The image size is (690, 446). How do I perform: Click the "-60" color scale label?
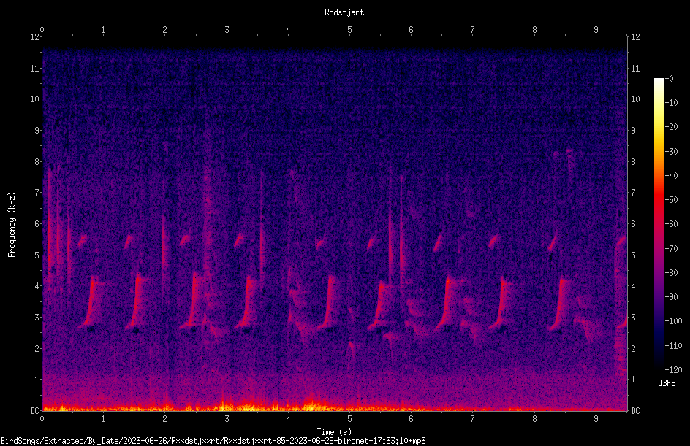tap(671, 224)
